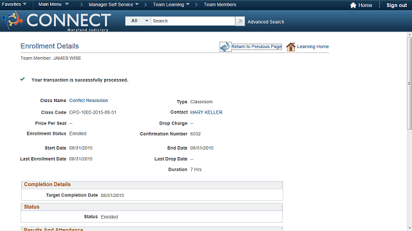Click the Completion Details section header
412x231 pixels.
[x=152, y=185]
